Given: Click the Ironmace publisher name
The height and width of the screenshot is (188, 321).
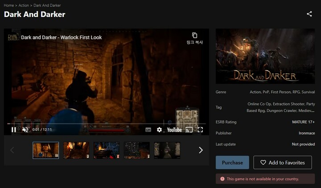Looking at the screenshot, I should click(307, 133).
